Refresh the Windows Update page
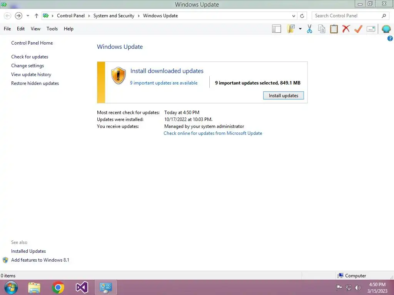Image resolution: width=394 pixels, height=295 pixels. (x=302, y=16)
